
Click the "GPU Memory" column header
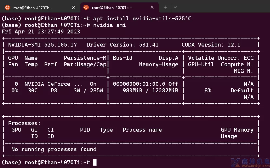click(237, 130)
